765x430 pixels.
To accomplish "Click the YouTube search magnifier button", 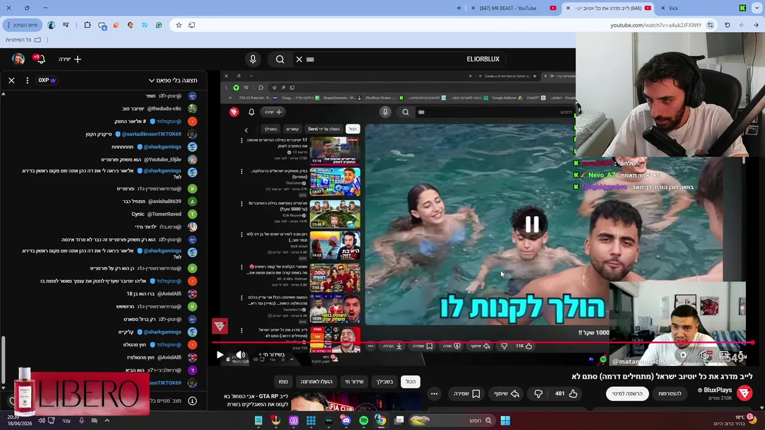I will point(280,59).
